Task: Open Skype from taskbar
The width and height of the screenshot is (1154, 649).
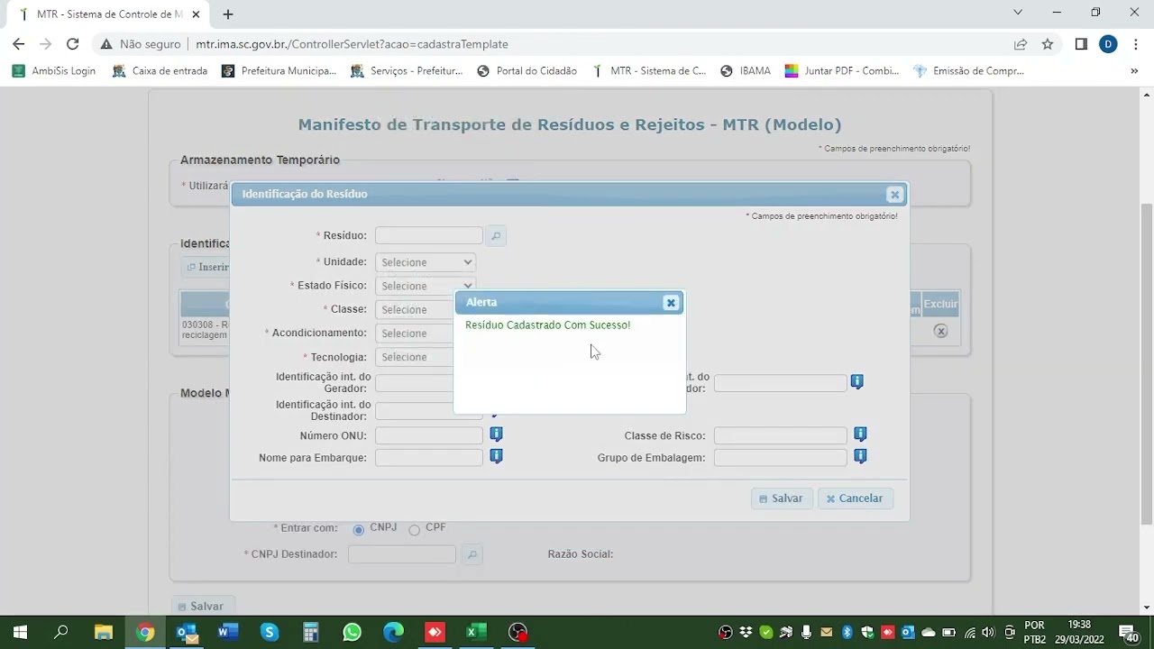Action: click(270, 632)
